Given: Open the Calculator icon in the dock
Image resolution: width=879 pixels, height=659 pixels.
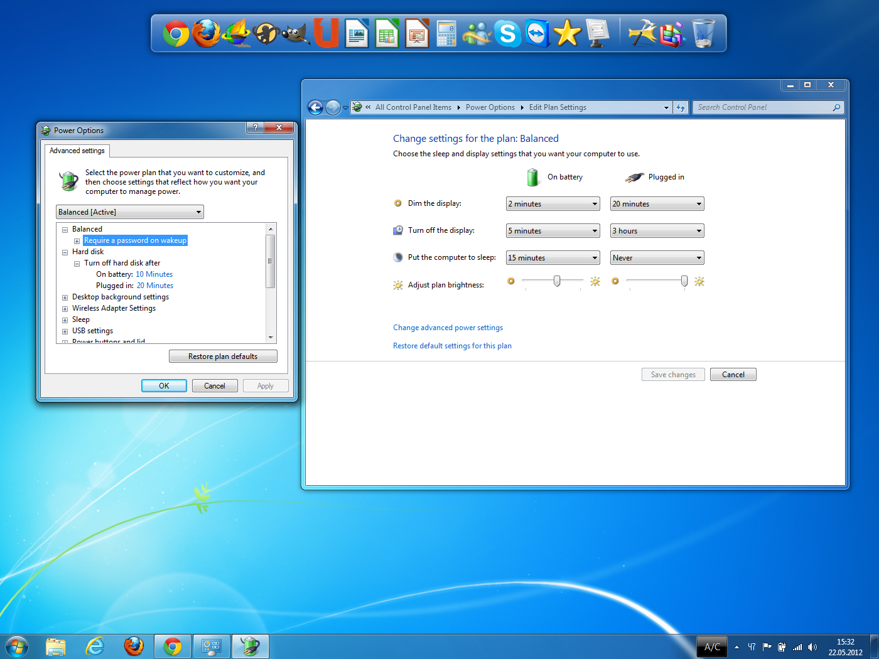Looking at the screenshot, I should 446,33.
